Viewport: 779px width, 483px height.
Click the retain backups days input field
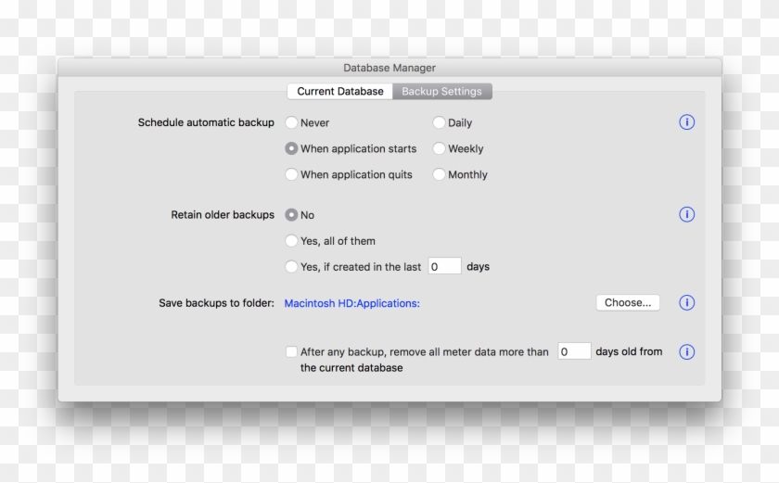[x=444, y=267]
